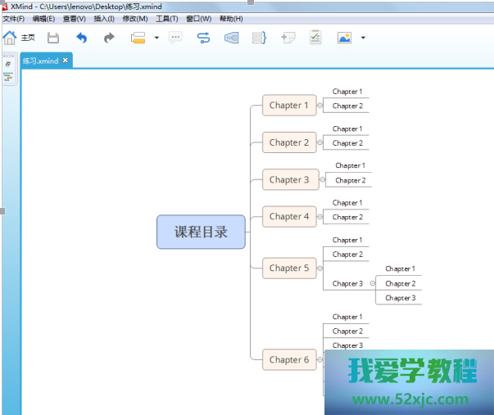
Task: Select the Chapter 4 topic node
Action: [289, 217]
